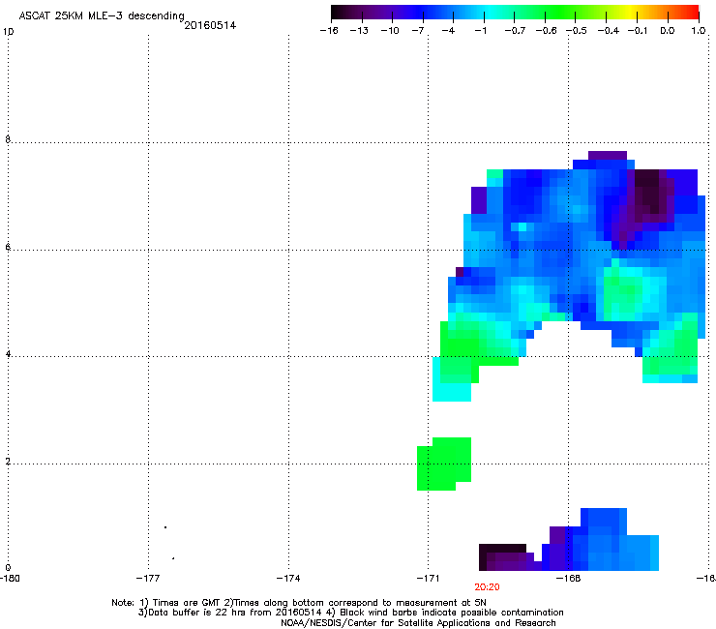
Task: Click the cyan data block below latitude 4
Action: [x=452, y=392]
